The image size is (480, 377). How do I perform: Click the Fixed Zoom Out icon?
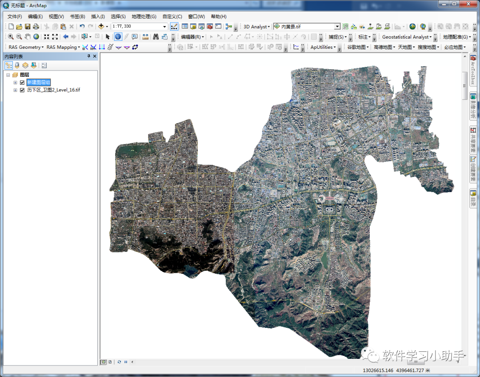tap(55, 37)
